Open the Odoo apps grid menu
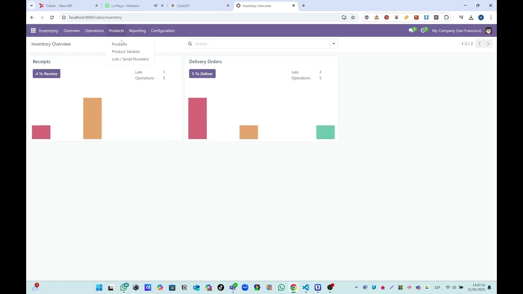523x294 pixels. [33, 31]
